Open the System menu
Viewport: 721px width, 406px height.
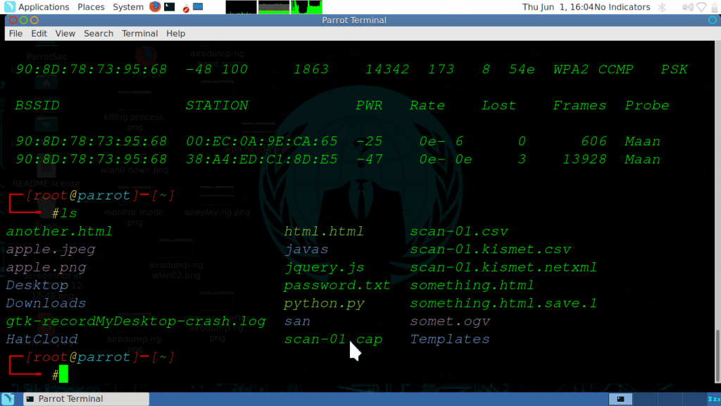127,7
